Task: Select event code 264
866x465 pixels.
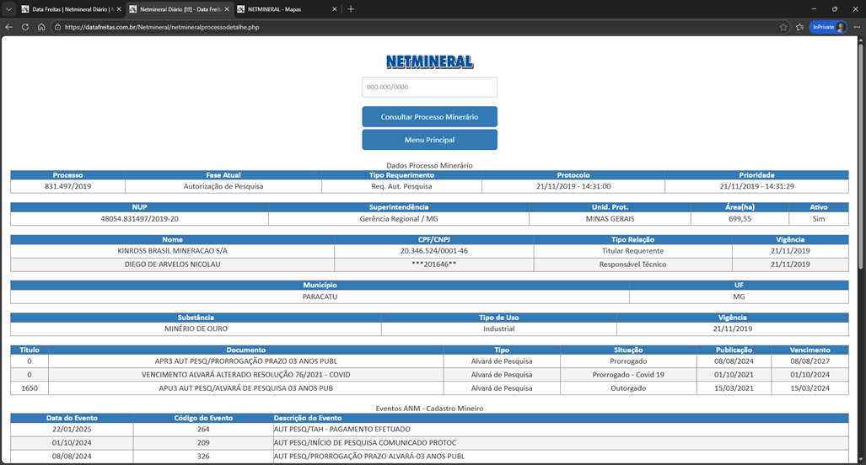Action: (x=203, y=429)
